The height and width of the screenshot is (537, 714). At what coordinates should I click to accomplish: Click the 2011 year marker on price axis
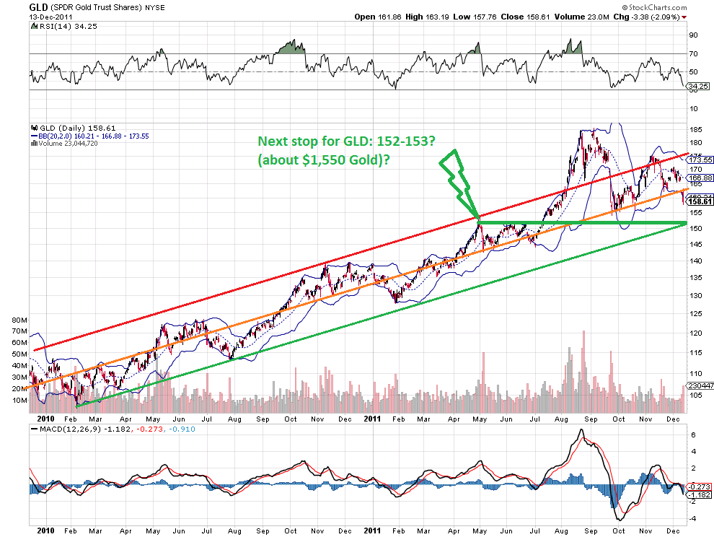(x=372, y=419)
